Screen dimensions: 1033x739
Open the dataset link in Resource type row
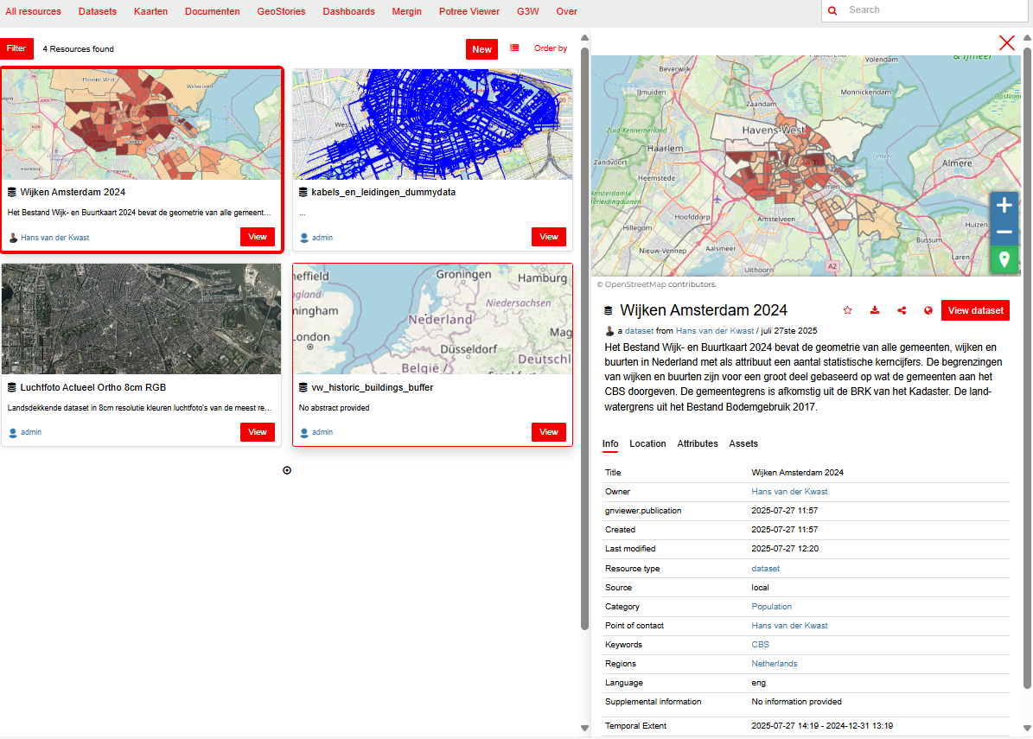(766, 569)
